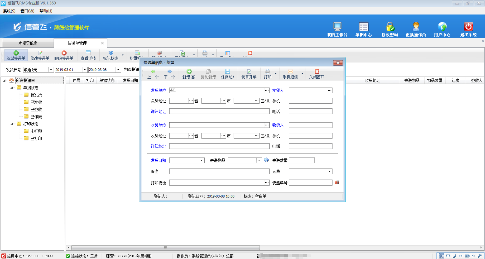This screenshot has width=485, height=259.
Task: Click the Save (保存) icon in dialog
Action: click(x=227, y=72)
